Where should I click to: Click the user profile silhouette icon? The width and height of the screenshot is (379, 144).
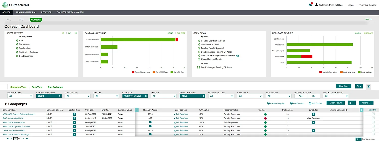point(316,5)
